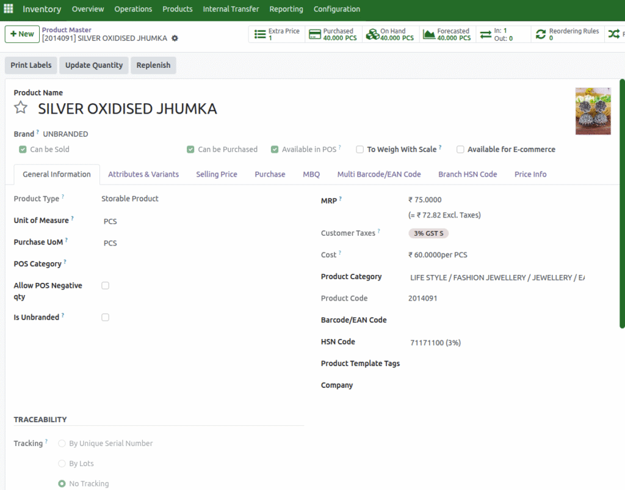Open Purchased credit card stat icon

coord(315,34)
